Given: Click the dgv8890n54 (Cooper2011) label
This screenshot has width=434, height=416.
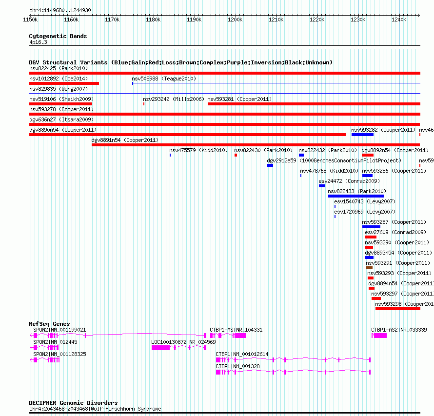Looking at the screenshot, I should [x=63, y=130].
